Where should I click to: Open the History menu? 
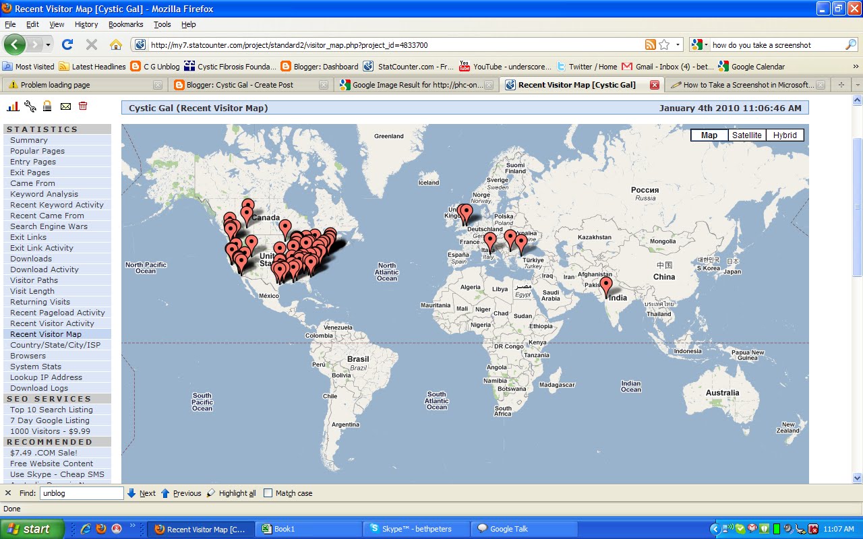(x=86, y=24)
